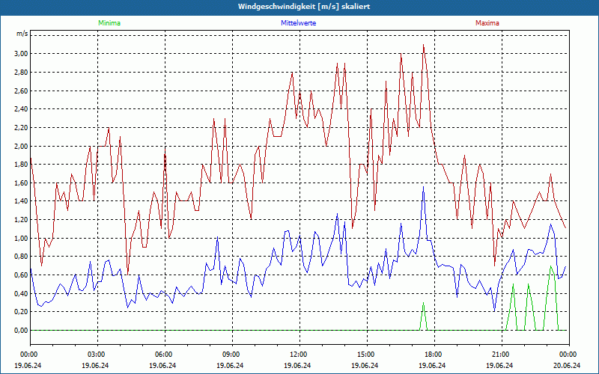Click the 20.06.24 date label
Image resolution: width=599 pixels, height=374 pixels.
coord(567,365)
